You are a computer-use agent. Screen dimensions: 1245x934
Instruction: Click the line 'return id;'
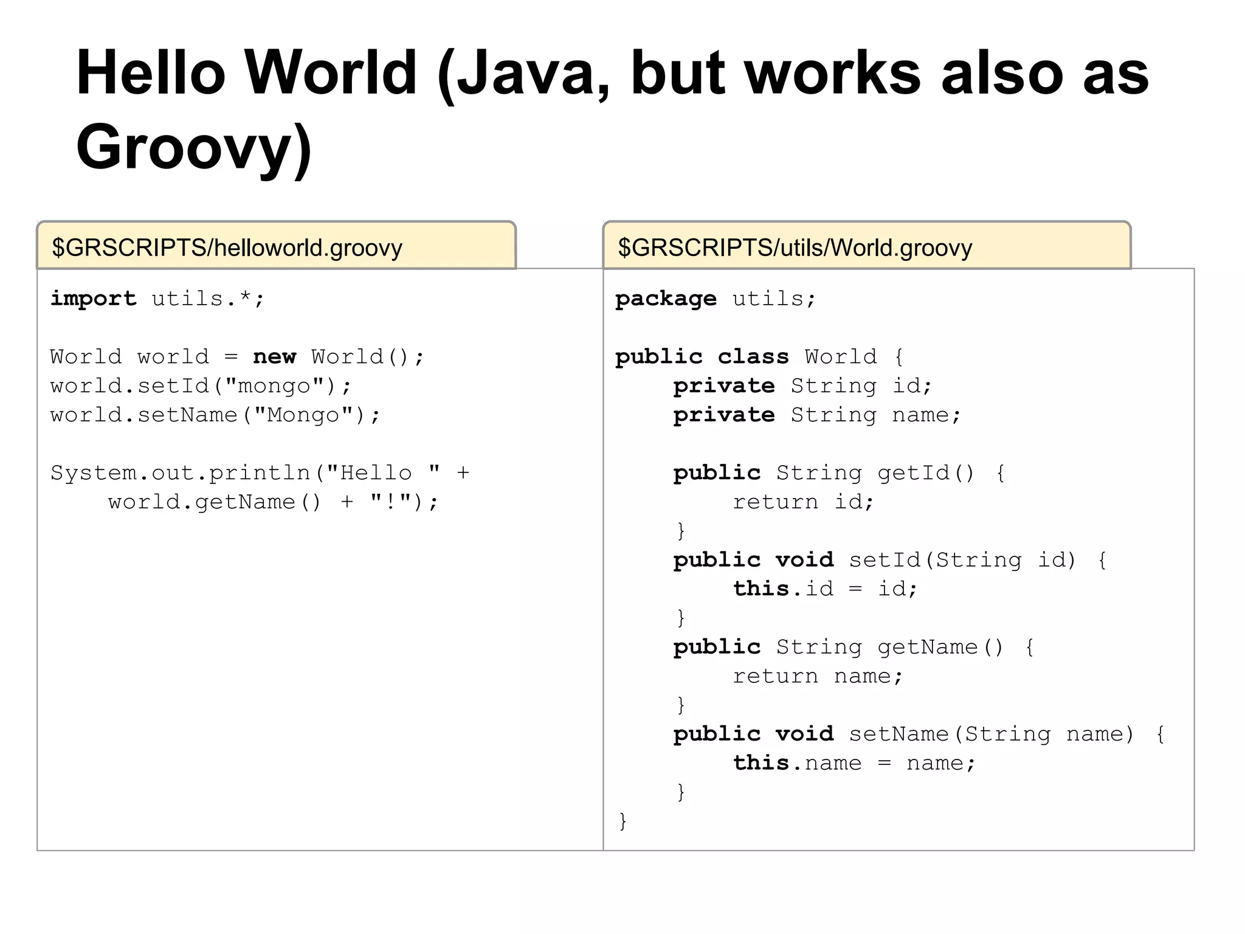[x=803, y=502]
